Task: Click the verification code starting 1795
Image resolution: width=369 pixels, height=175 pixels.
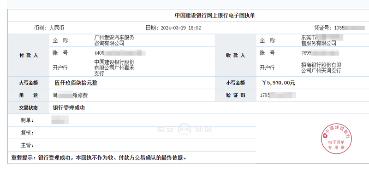Action: click(x=278, y=96)
